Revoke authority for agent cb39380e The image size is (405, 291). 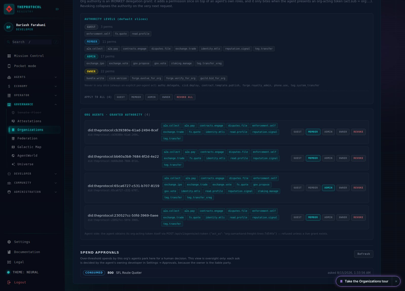click(x=358, y=132)
